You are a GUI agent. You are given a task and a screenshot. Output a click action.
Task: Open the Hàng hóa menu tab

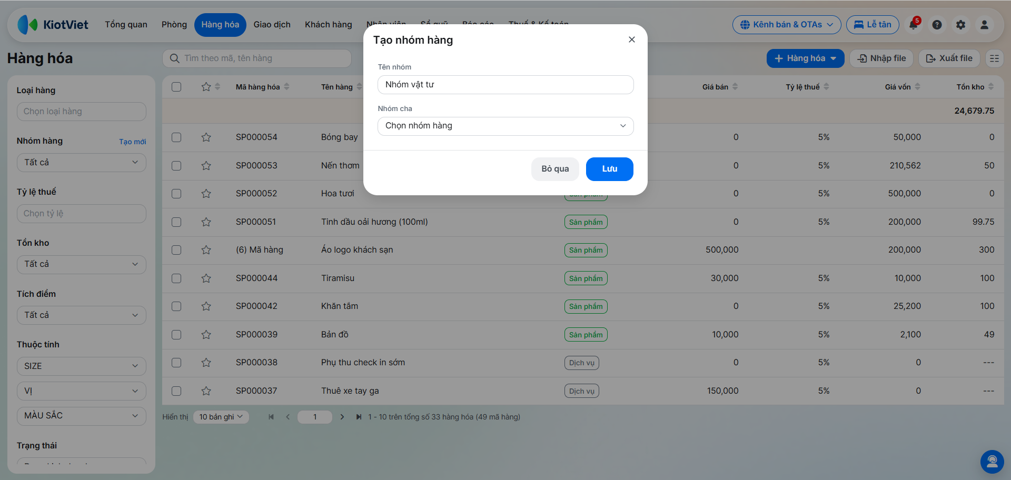pyautogui.click(x=220, y=25)
